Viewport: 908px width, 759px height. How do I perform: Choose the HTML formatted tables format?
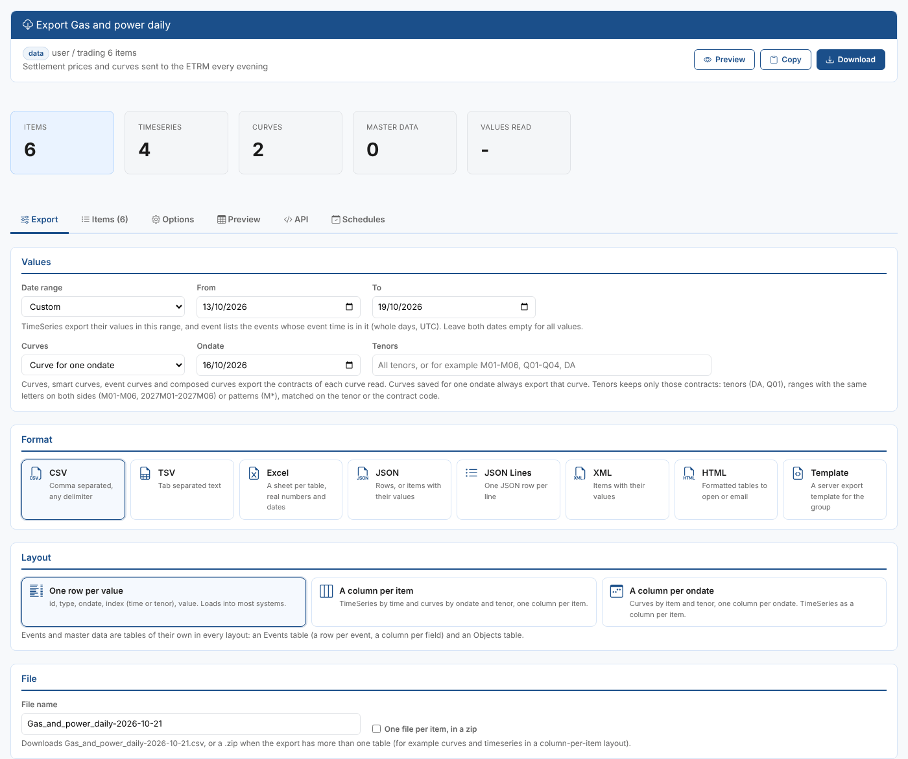click(726, 489)
